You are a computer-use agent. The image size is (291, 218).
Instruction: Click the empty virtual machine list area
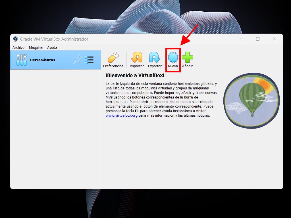(55, 128)
